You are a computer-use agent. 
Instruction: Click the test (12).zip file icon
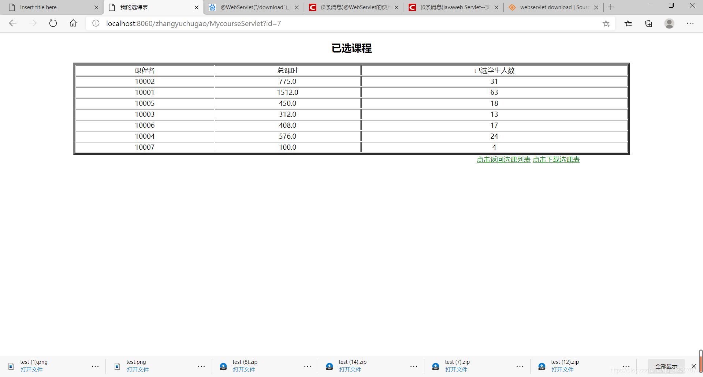click(542, 366)
